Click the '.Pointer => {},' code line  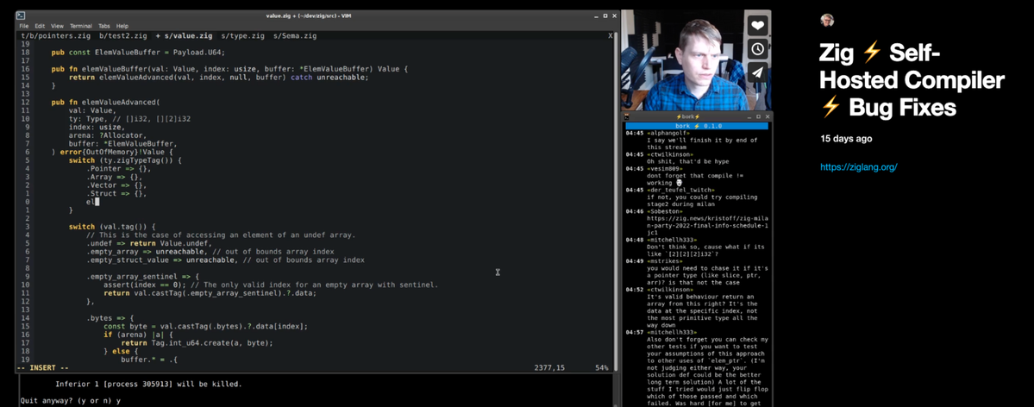[x=118, y=169]
